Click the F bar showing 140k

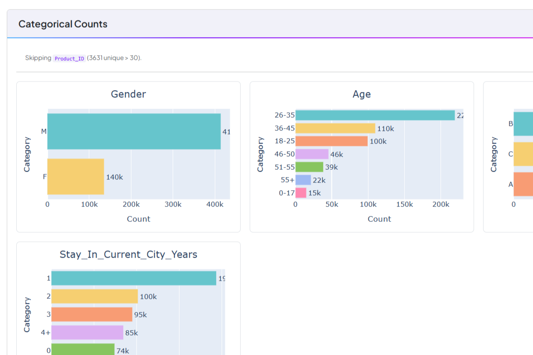75,177
